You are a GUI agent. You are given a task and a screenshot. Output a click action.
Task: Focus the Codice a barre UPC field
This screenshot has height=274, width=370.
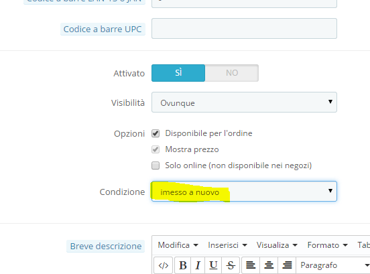pos(244,29)
